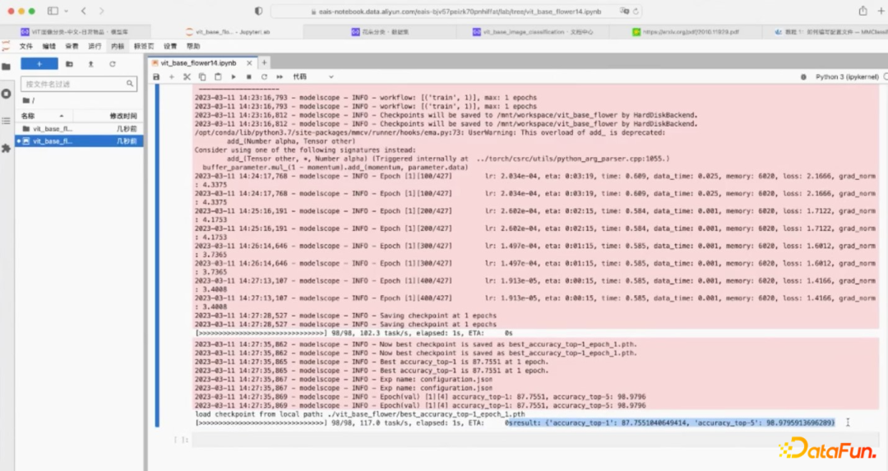Click the blue cell collapser bar beside output
Screen dimensions: 888x471
pyautogui.click(x=157, y=256)
